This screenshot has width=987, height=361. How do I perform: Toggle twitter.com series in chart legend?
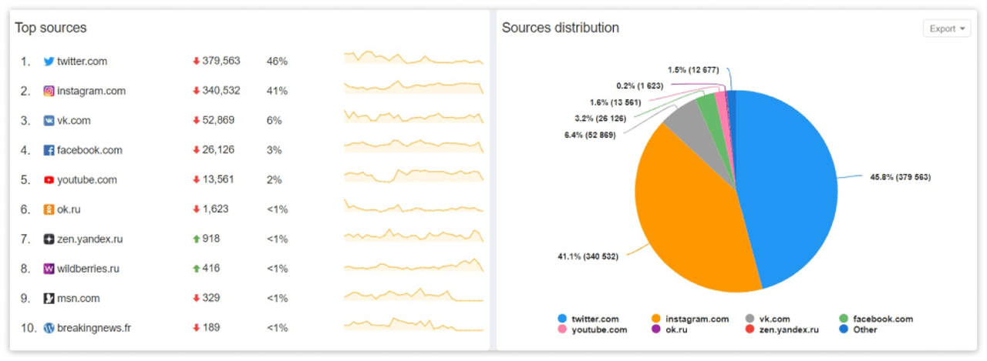click(595, 319)
